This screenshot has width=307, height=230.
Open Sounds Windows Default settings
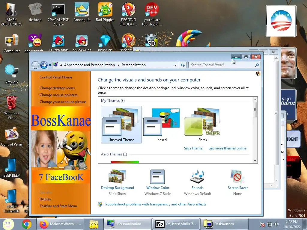click(197, 182)
